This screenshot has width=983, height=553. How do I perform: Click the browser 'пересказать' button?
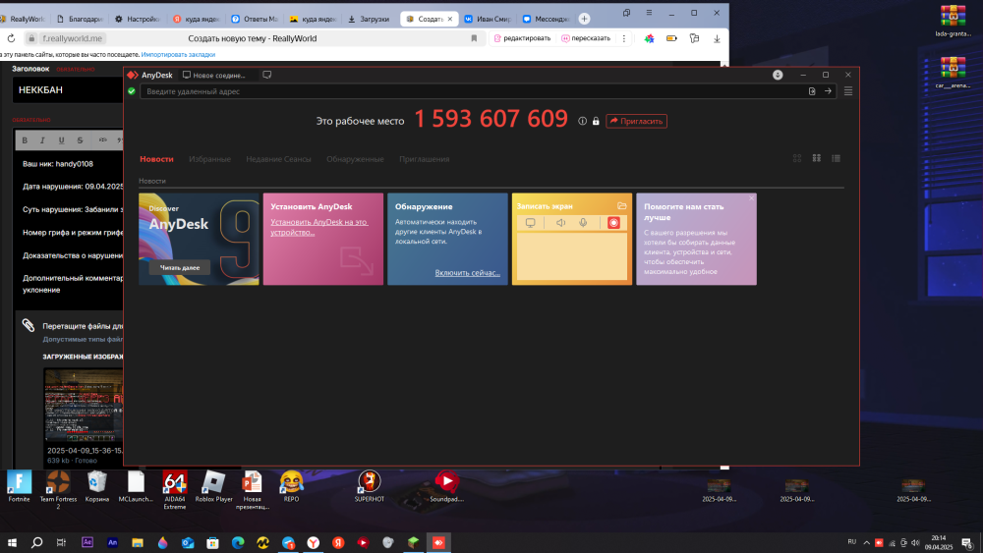586,38
